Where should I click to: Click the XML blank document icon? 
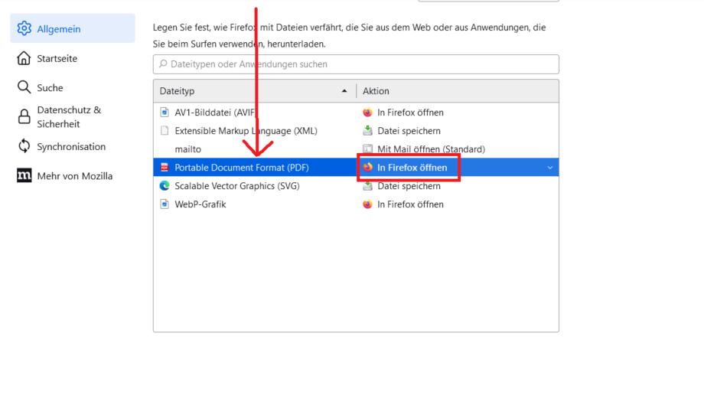(165, 131)
